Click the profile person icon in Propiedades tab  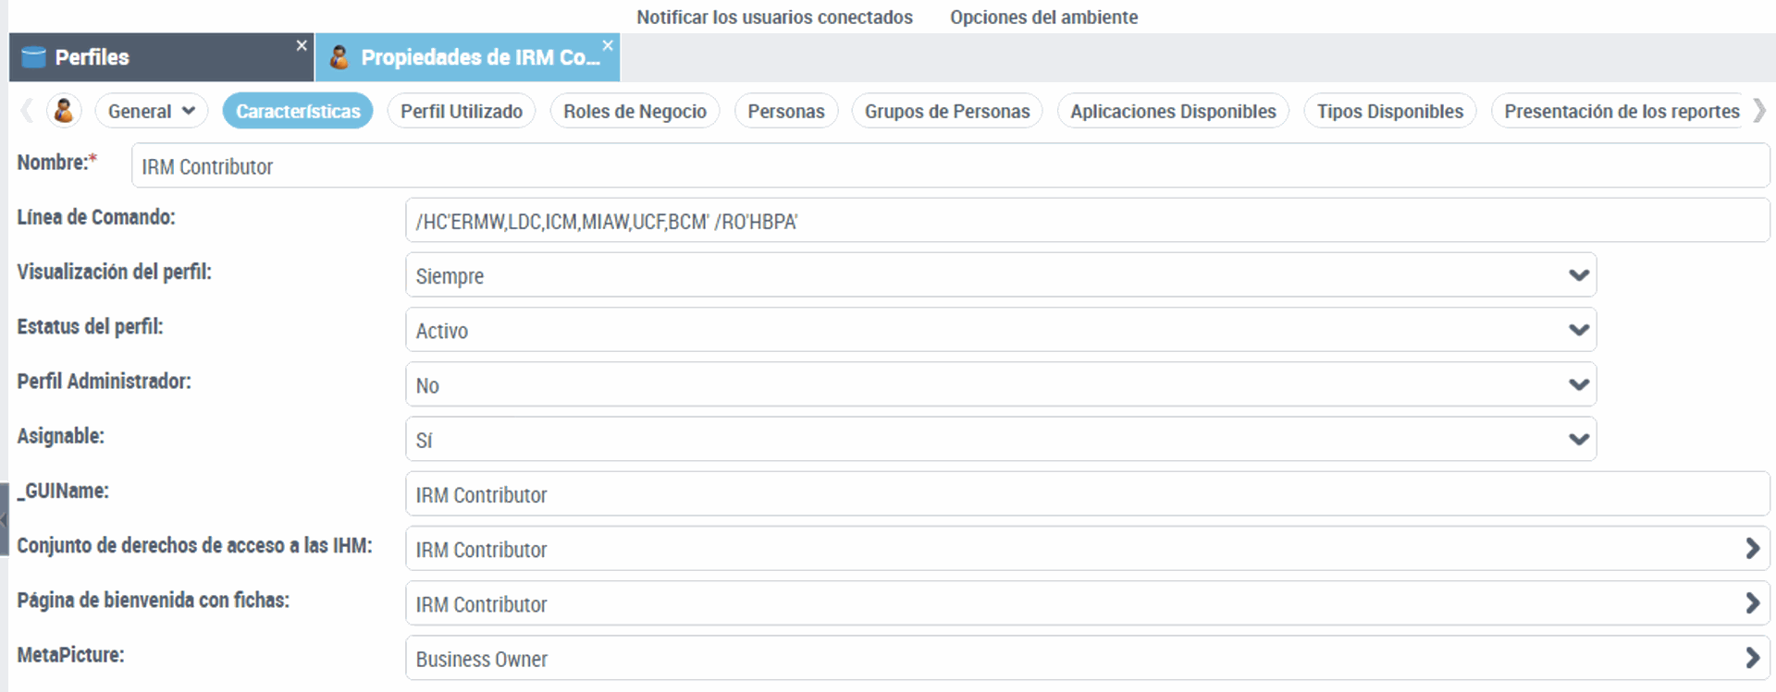point(339,57)
